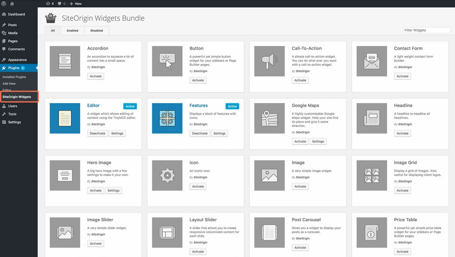The height and width of the screenshot is (257, 455).
Task: Open the Add New plugin submenu
Action: [9, 83]
